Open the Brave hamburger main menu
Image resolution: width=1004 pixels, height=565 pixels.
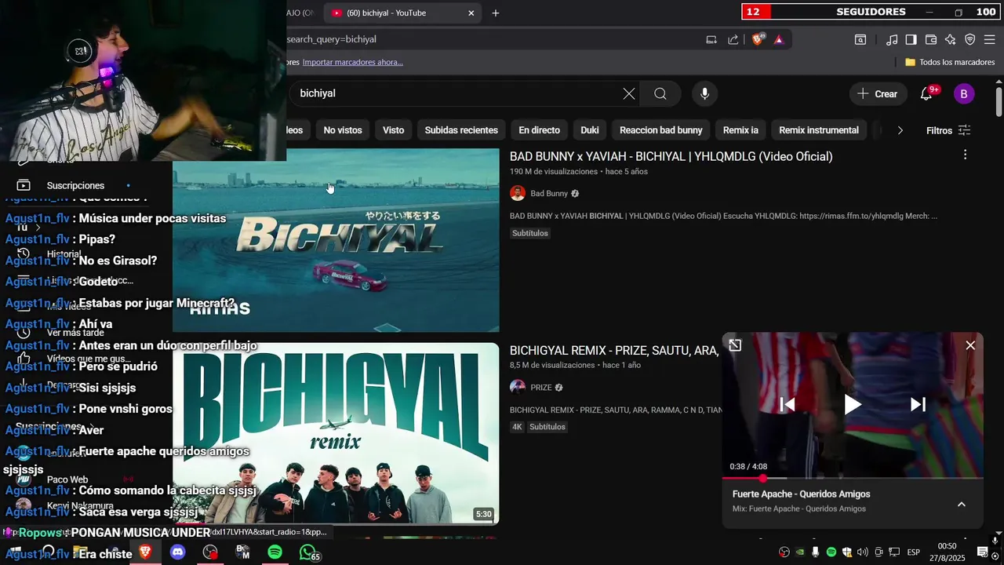pos(989,39)
